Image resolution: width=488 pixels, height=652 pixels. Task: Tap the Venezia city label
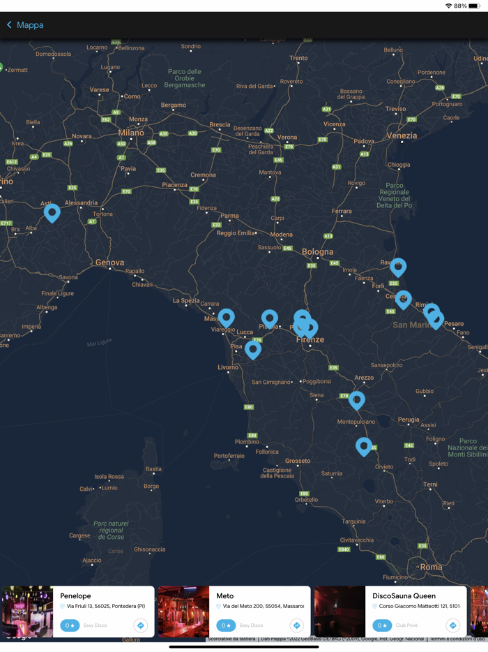pyautogui.click(x=402, y=135)
